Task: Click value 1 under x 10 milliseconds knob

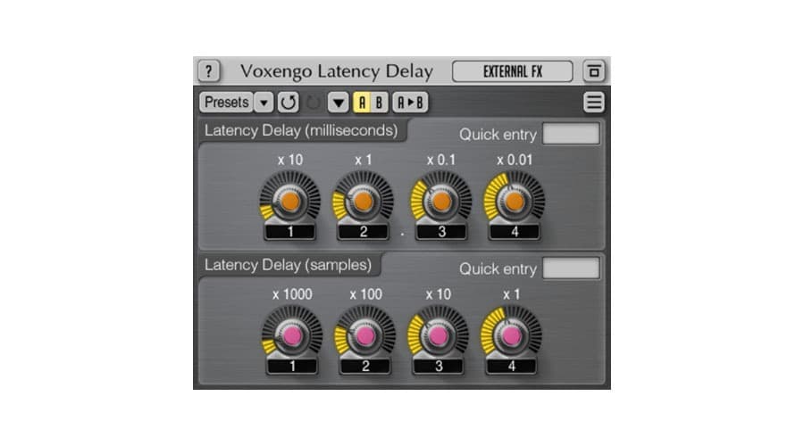Action: 290,232
